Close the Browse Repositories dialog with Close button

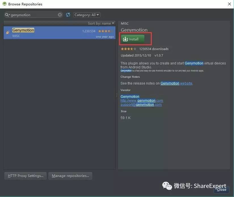pyautogui.click(x=222, y=190)
